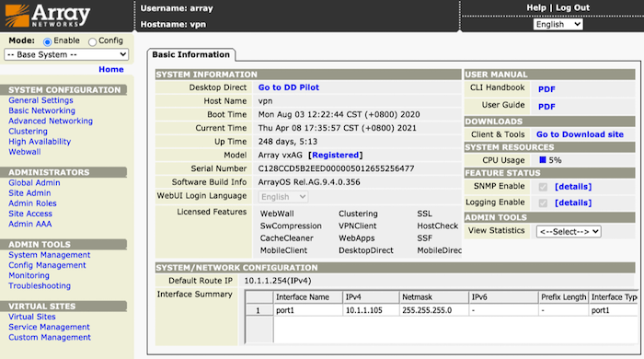Open Site Access

coord(30,214)
